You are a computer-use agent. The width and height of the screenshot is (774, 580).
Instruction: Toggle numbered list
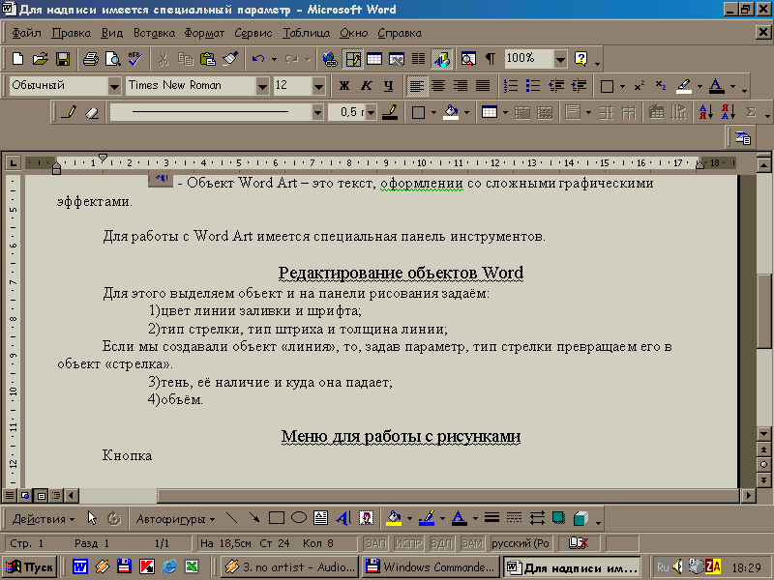[x=511, y=86]
